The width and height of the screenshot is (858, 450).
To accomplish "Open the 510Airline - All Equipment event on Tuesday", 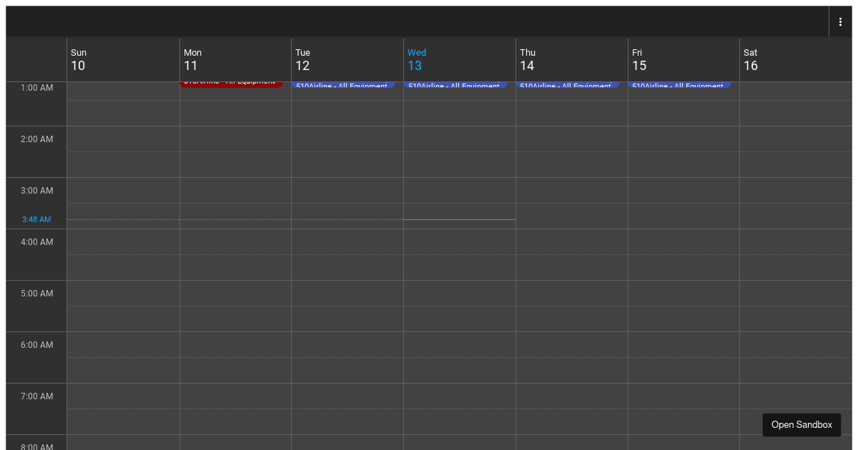I will [345, 86].
